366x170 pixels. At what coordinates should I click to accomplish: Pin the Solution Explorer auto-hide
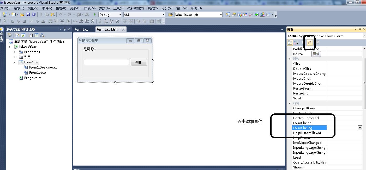(64, 29)
